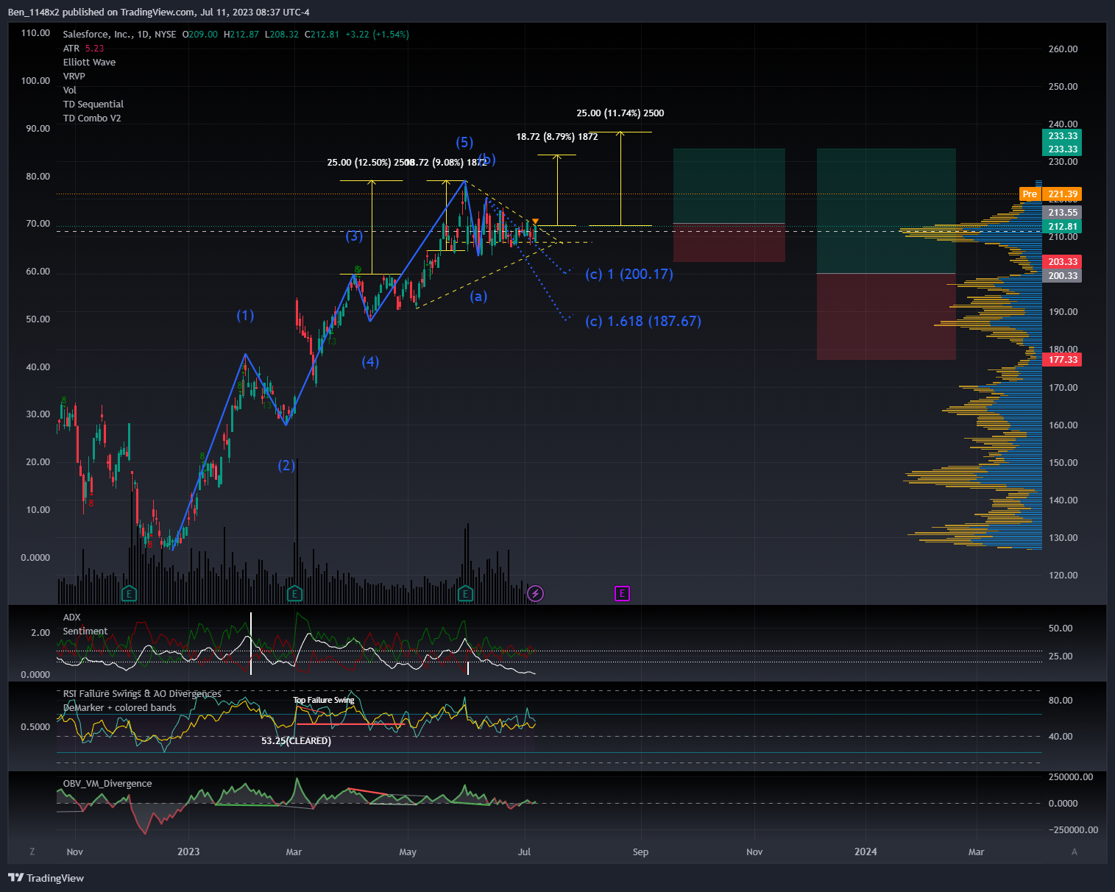This screenshot has width=1115, height=892.
Task: Click the Elliott wave (3) label
Action: click(354, 236)
